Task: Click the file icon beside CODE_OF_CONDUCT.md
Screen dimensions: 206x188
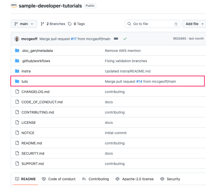Action: [17, 102]
